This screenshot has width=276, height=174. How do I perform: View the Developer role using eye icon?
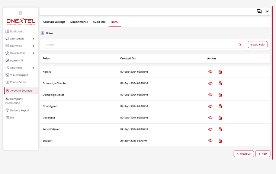pos(210,118)
